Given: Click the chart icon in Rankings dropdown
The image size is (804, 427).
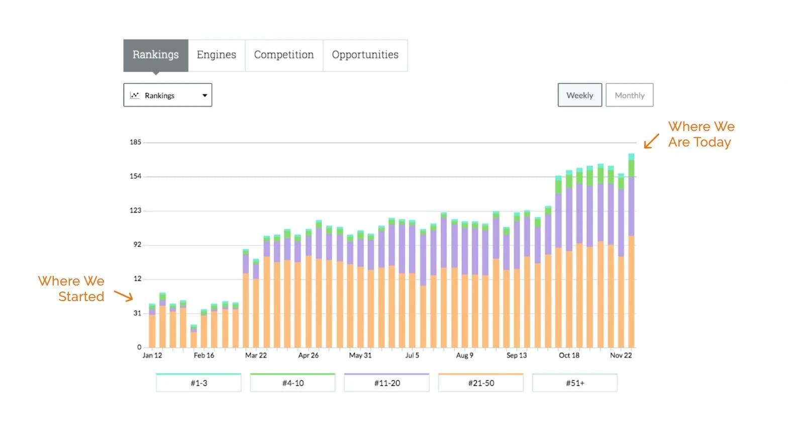Looking at the screenshot, I should tap(135, 95).
